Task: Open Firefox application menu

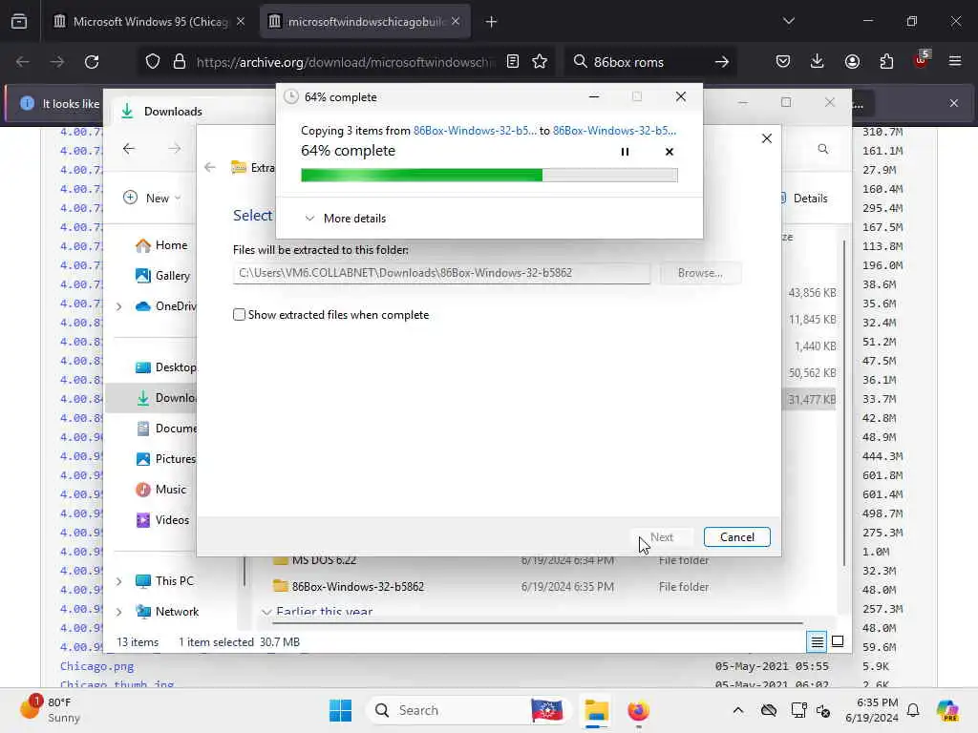Action: click(x=955, y=61)
